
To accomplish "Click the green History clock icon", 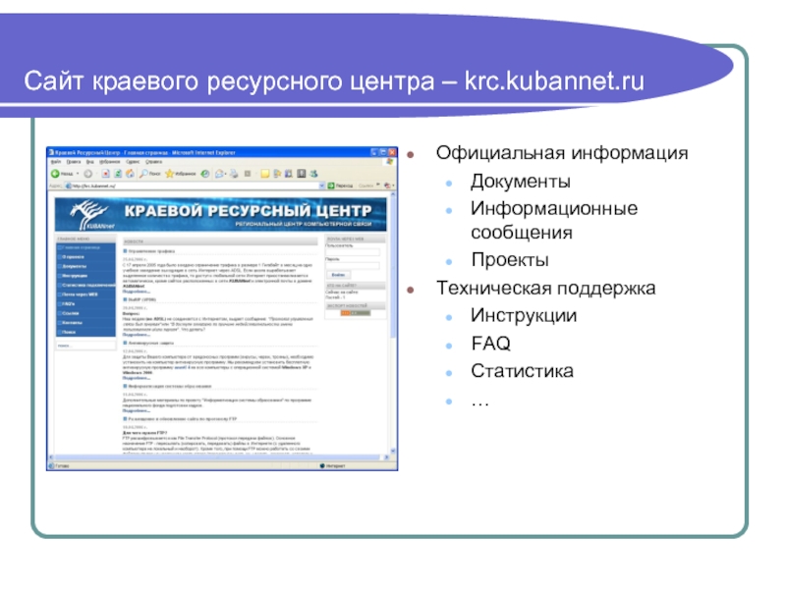I will pyautogui.click(x=205, y=174).
